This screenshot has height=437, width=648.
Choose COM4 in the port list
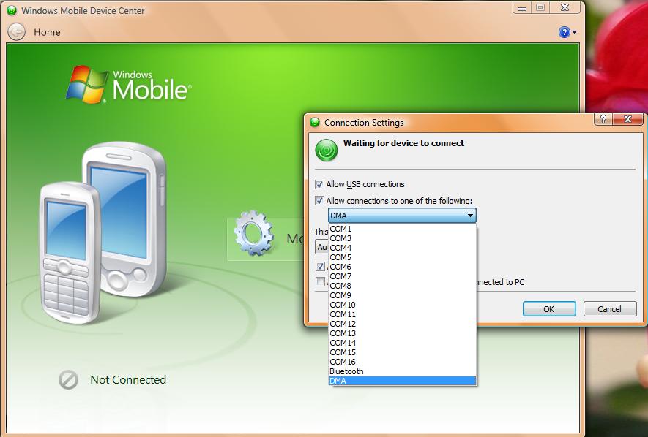[x=403, y=248]
